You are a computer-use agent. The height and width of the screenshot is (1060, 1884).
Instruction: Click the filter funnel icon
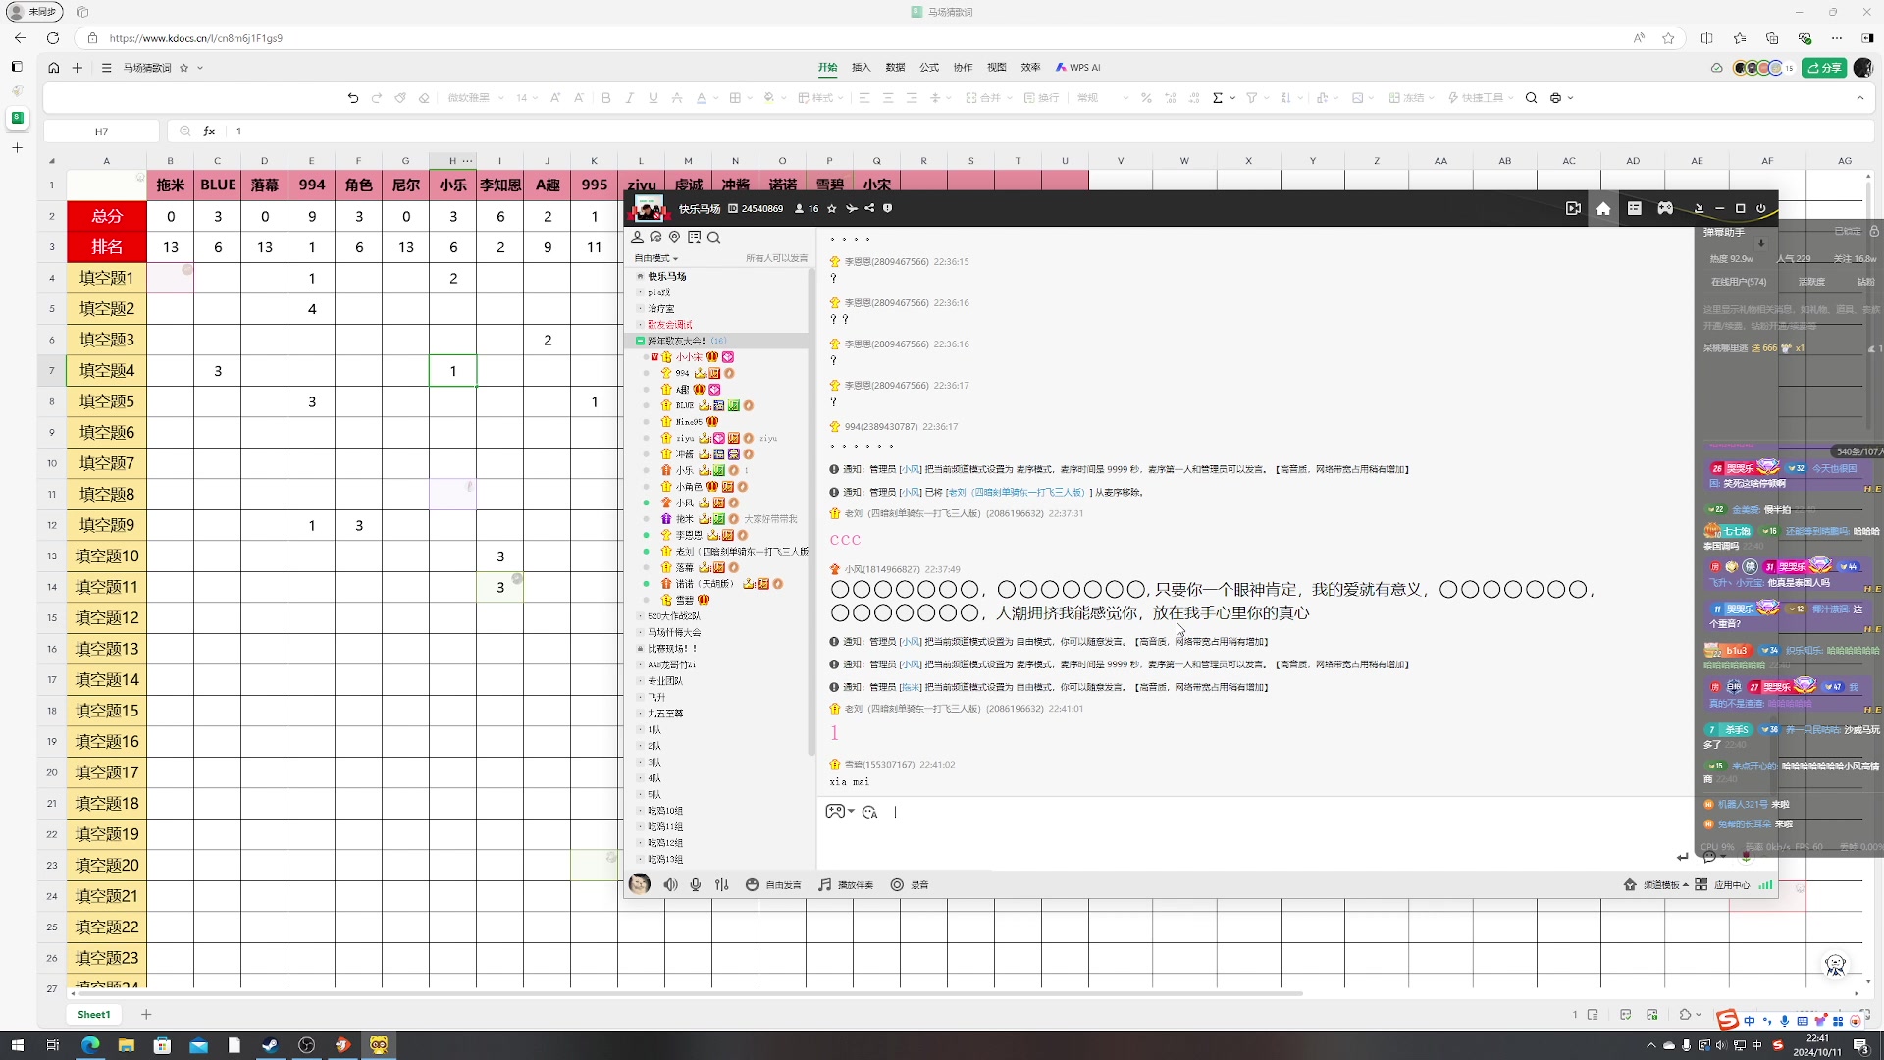[x=1252, y=98]
